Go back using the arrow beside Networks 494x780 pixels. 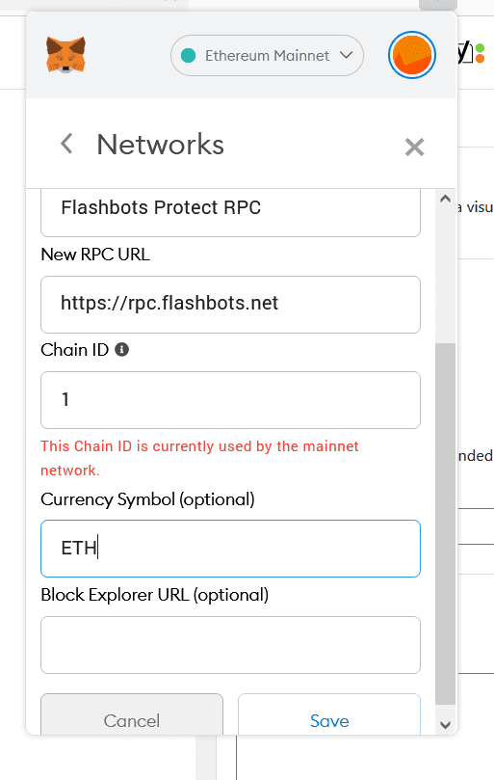pyautogui.click(x=66, y=144)
